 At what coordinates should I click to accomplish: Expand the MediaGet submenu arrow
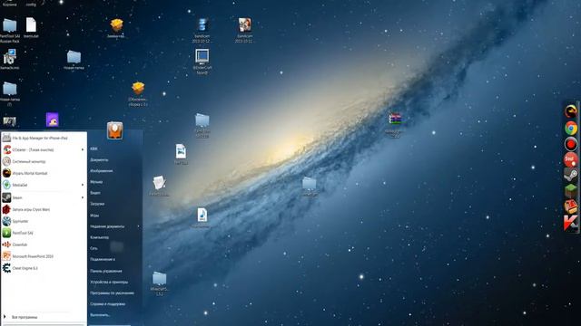click(x=83, y=185)
